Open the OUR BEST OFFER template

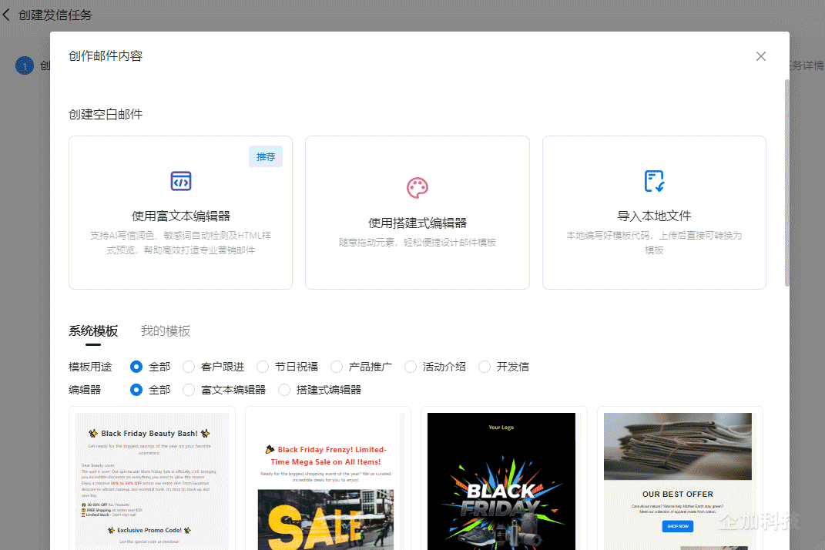pyautogui.click(x=677, y=478)
